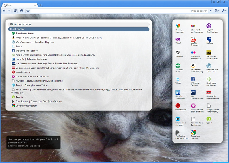
Task: Expand Random background option
Action: (x=18, y=146)
